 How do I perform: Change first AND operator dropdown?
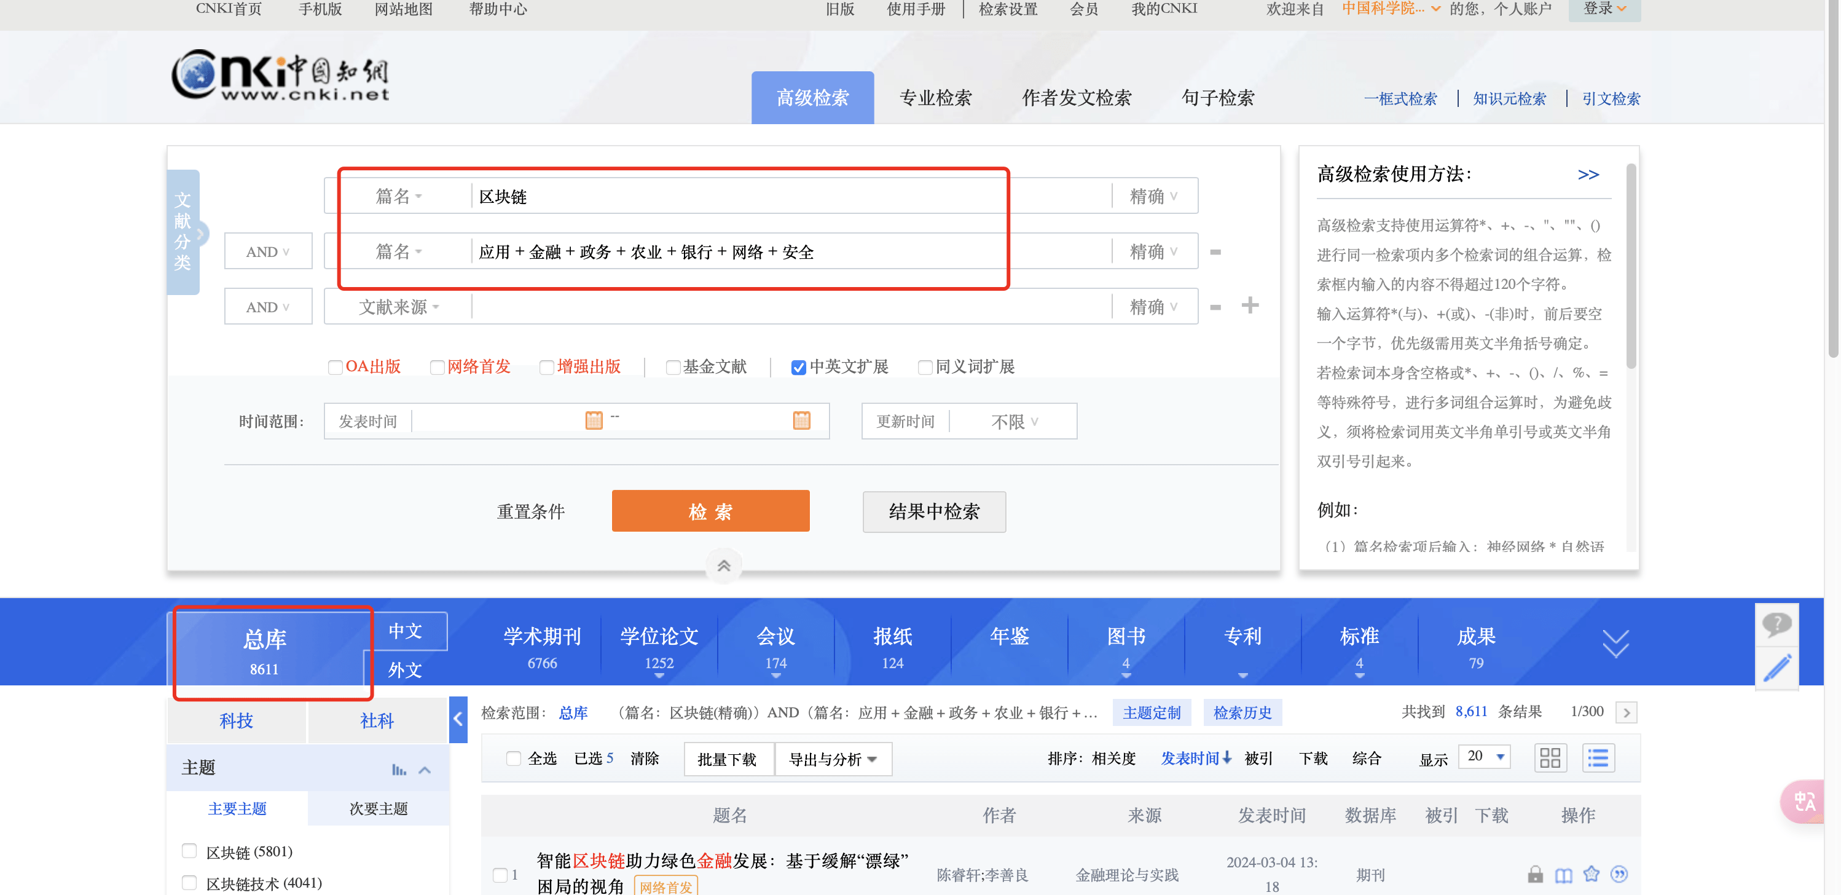(268, 251)
